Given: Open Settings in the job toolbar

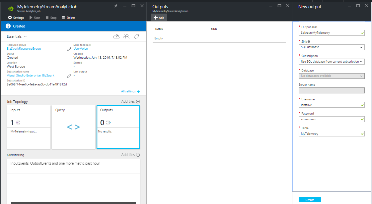Looking at the screenshot, I should pyautogui.click(x=16, y=18).
